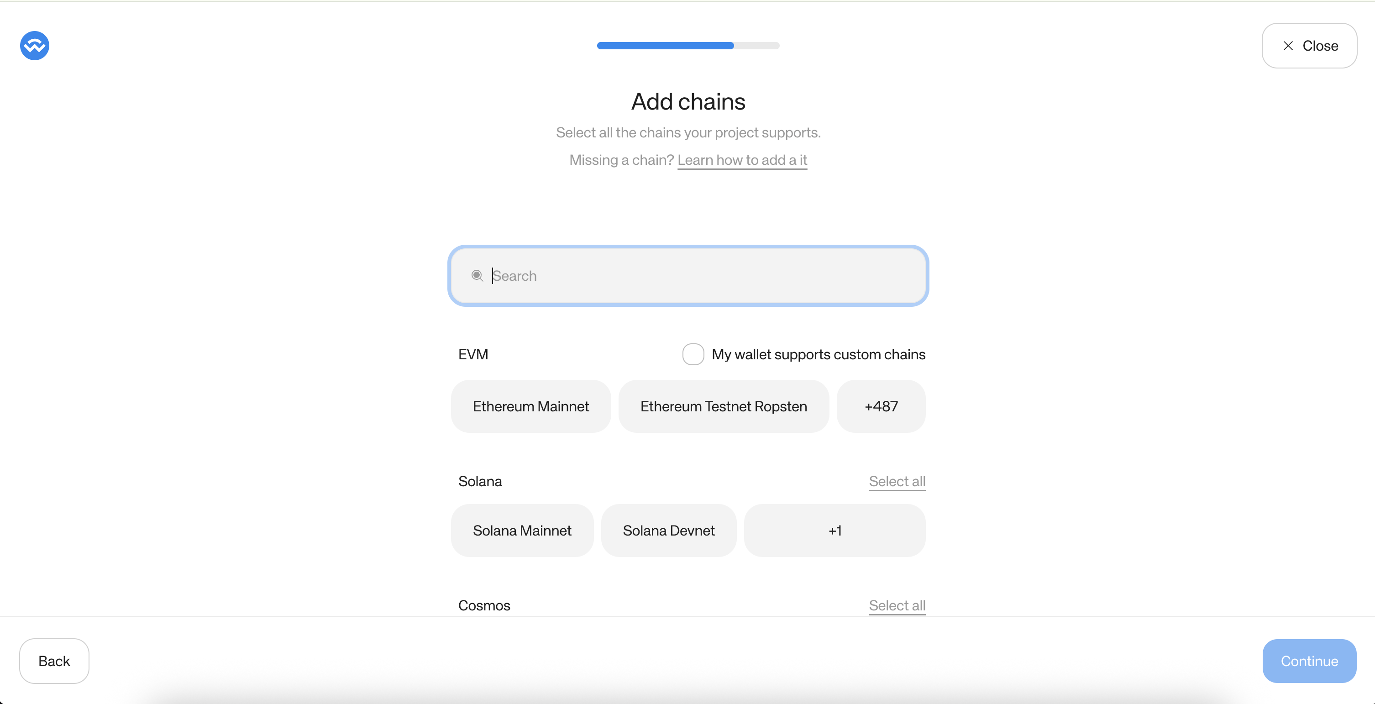The image size is (1375, 704).
Task: Go back with the Back button
Action: (x=54, y=661)
